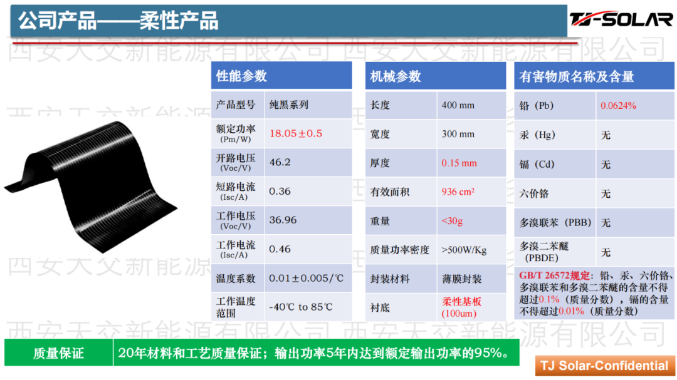Click the 有害物质名称及含量 table header
The width and height of the screenshot is (677, 380).
[577, 76]
